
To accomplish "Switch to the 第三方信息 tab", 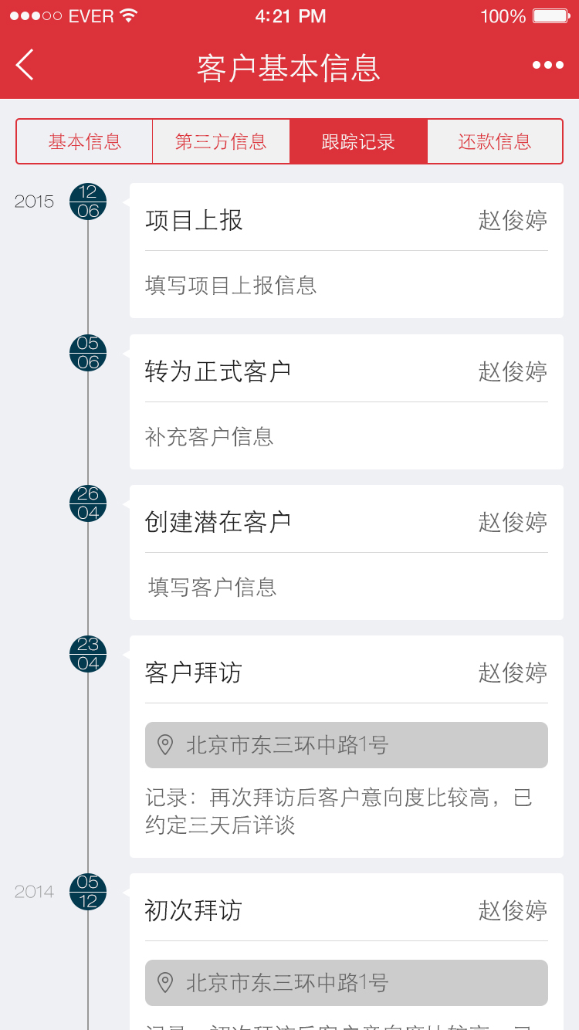I will 221,141.
